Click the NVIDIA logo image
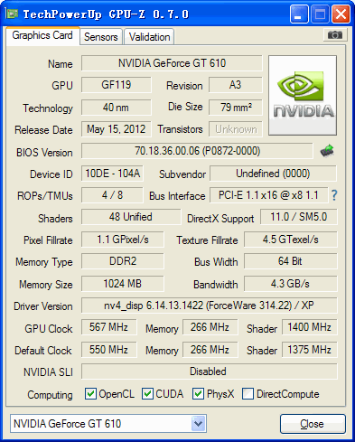 [x=303, y=95]
